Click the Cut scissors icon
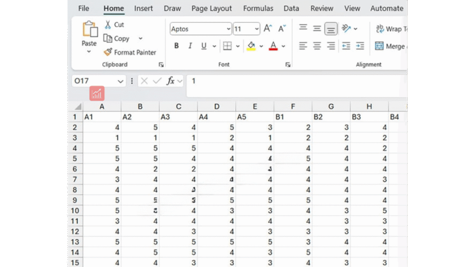 108,25
